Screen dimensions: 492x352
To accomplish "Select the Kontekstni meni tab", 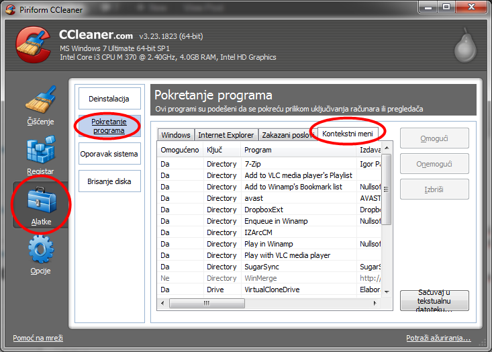I will coord(348,134).
